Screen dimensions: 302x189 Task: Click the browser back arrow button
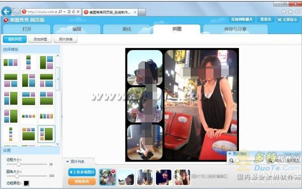(x=7, y=12)
